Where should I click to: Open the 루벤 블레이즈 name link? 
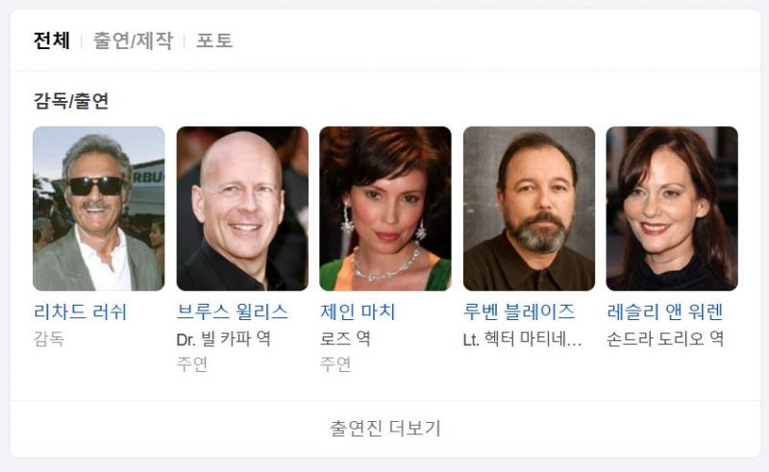pos(519,312)
